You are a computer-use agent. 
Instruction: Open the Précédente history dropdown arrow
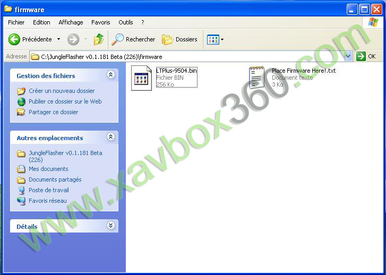coord(58,39)
